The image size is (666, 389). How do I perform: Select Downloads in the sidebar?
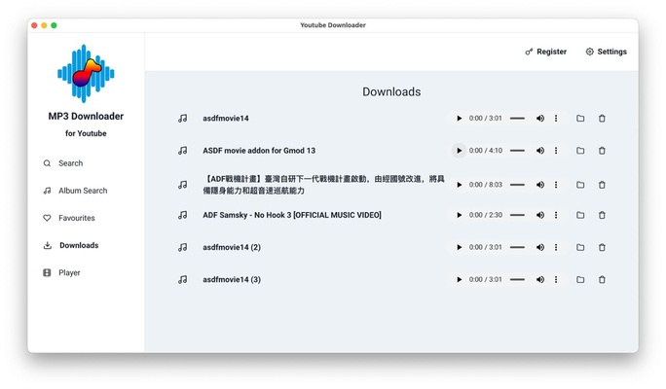pos(71,246)
